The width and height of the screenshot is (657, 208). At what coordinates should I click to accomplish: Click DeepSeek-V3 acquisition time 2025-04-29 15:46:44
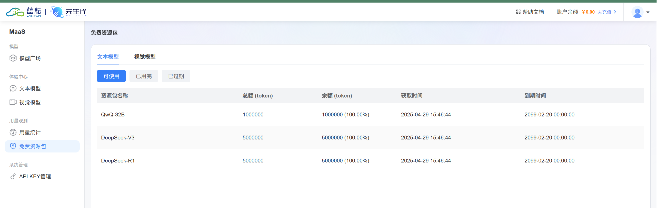pyautogui.click(x=426, y=138)
